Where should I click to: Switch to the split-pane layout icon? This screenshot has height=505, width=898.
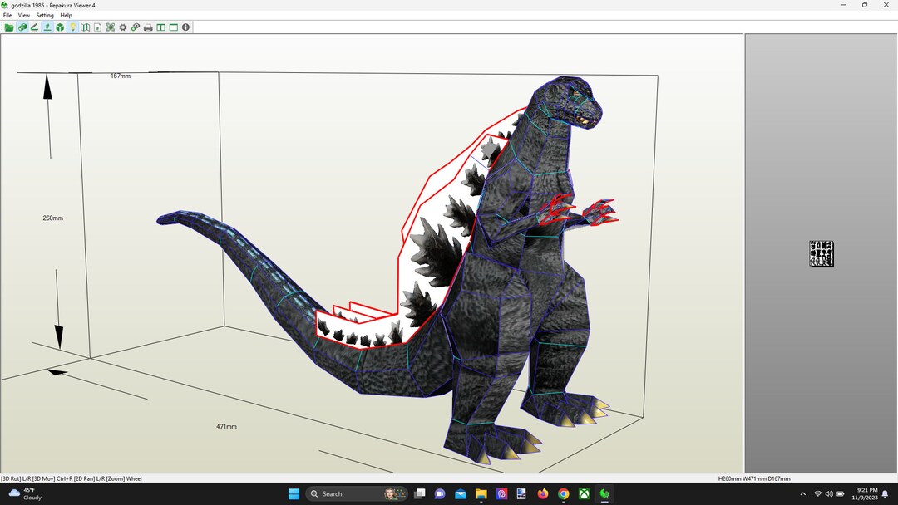(160, 27)
